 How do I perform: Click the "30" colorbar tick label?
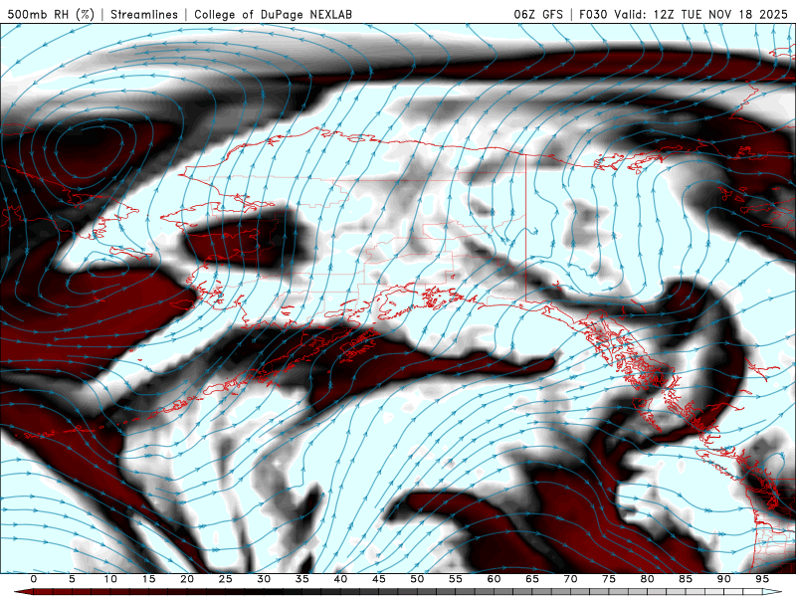(x=264, y=579)
